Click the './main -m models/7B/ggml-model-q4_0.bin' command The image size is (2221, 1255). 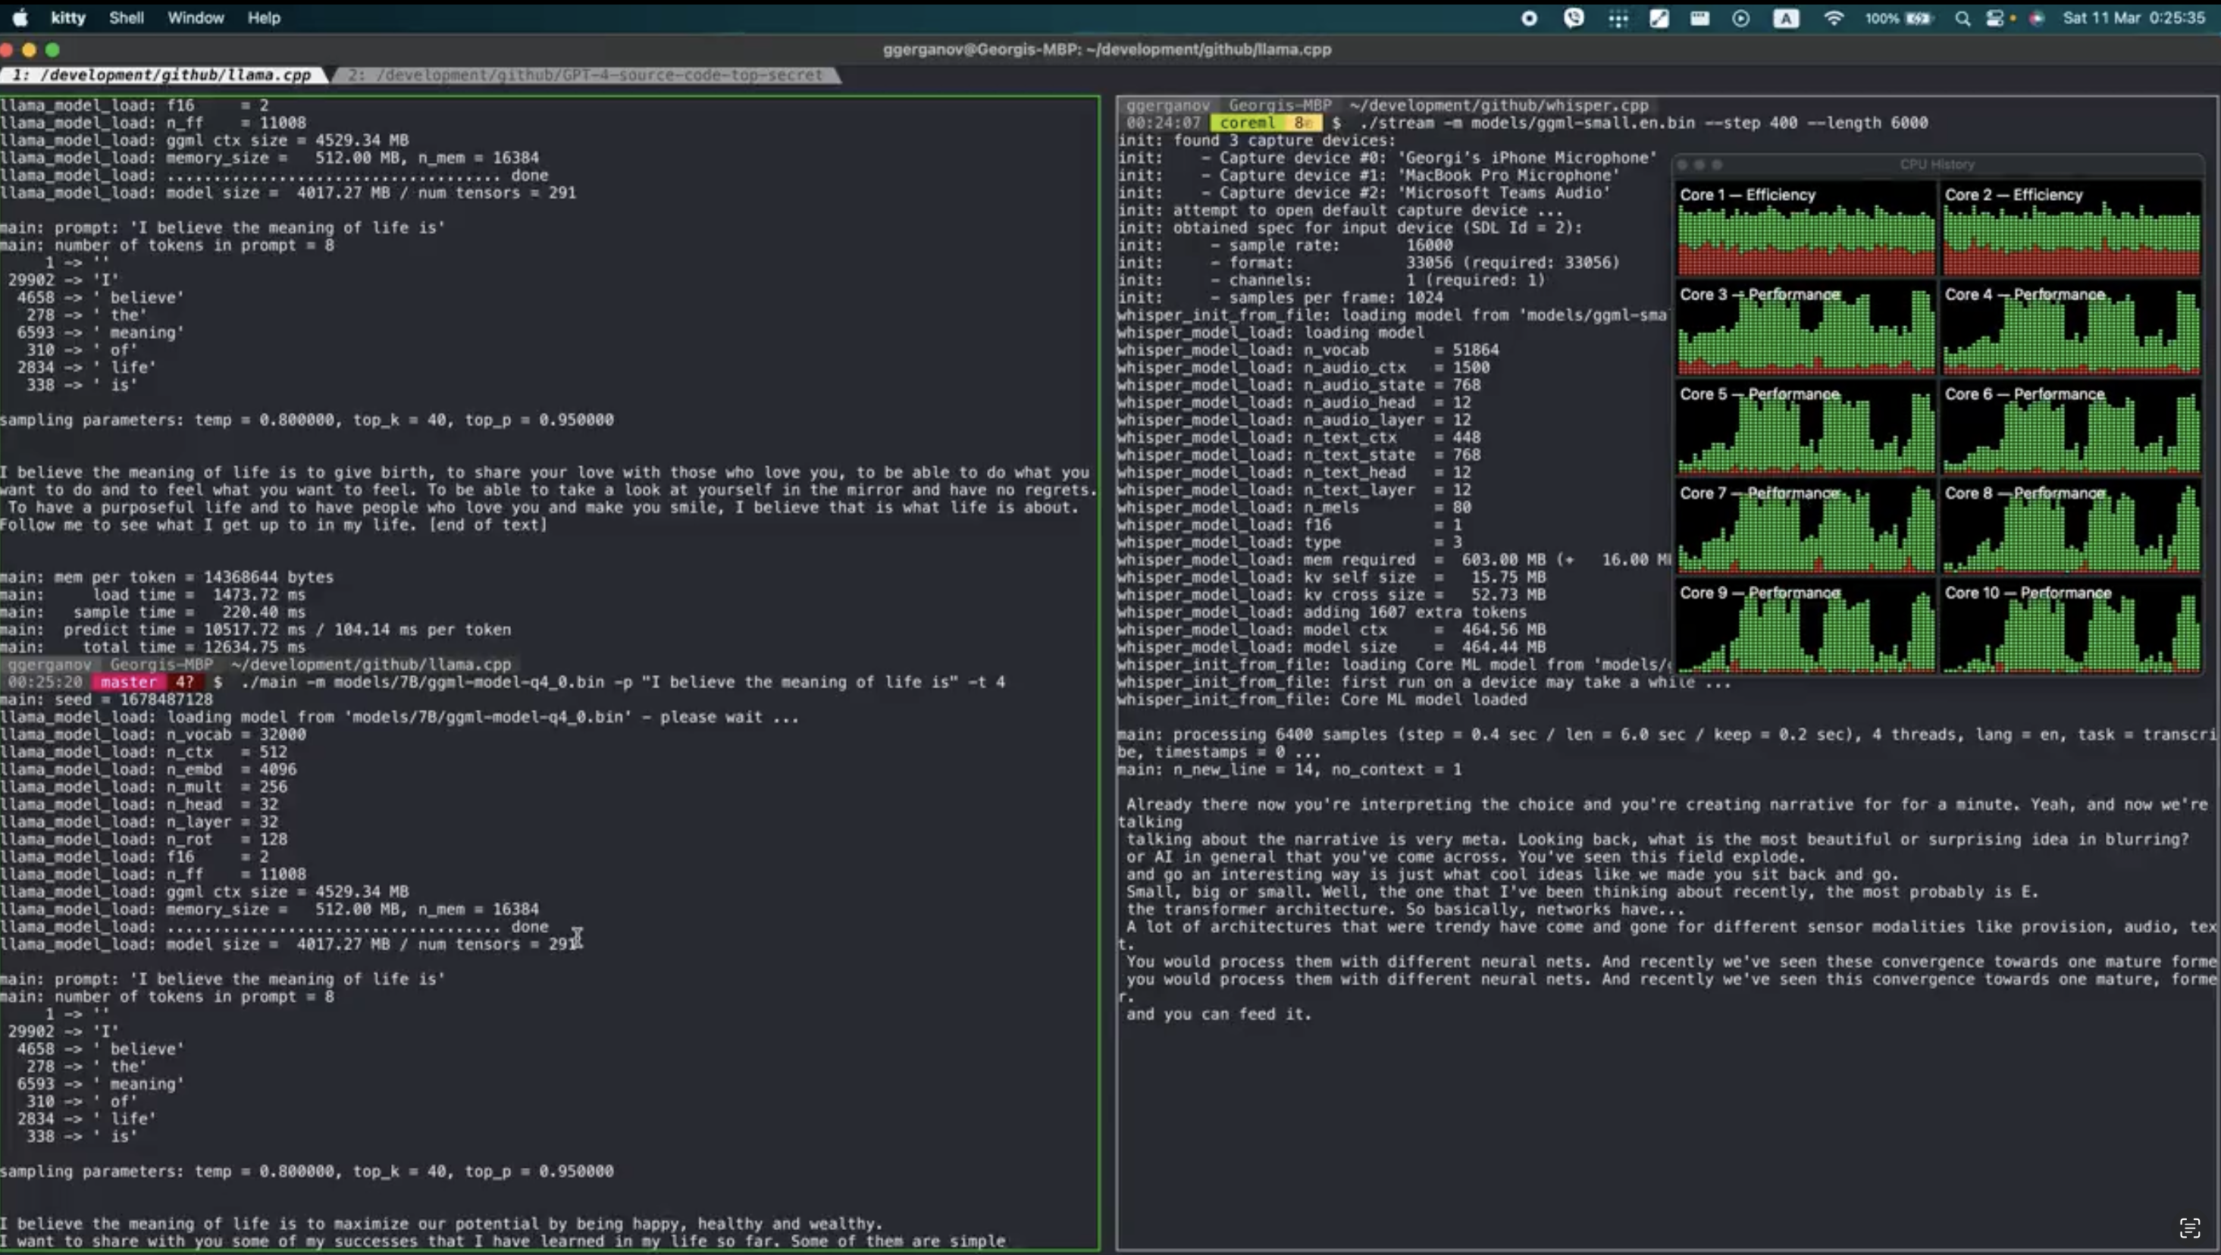tap(622, 682)
